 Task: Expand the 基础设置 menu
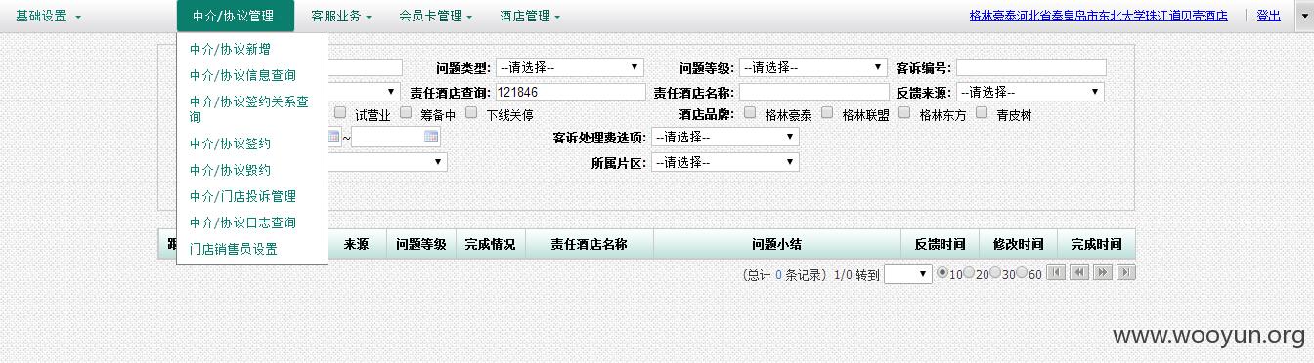point(49,16)
